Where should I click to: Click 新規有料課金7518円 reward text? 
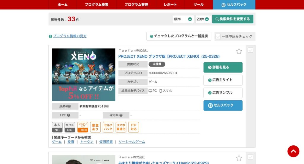click(x=94, y=106)
